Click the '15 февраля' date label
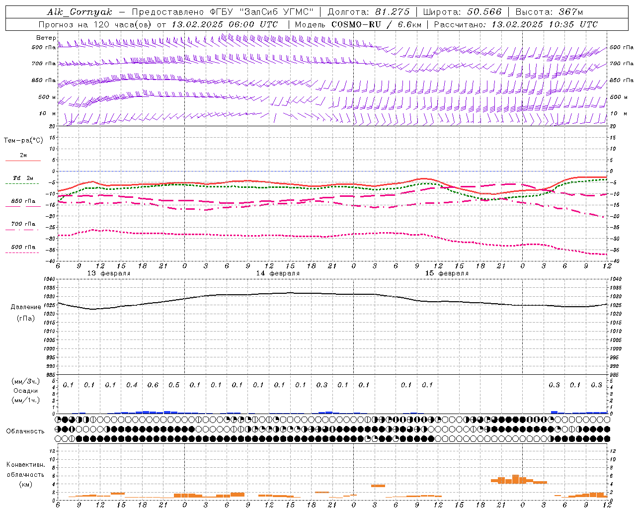The image size is (636, 509). [x=447, y=273]
